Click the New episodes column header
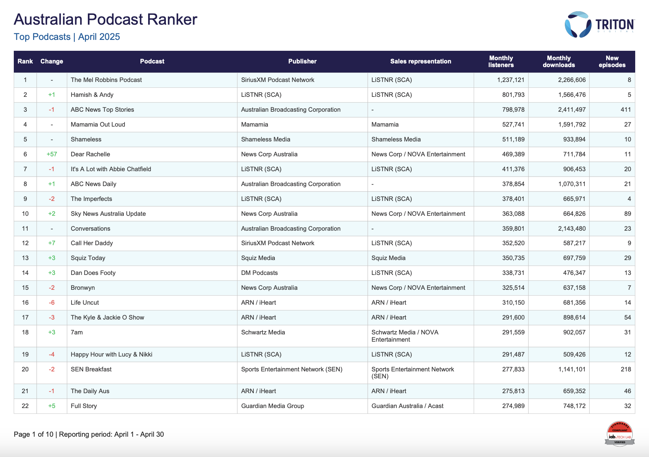The width and height of the screenshot is (649, 457). 612,61
